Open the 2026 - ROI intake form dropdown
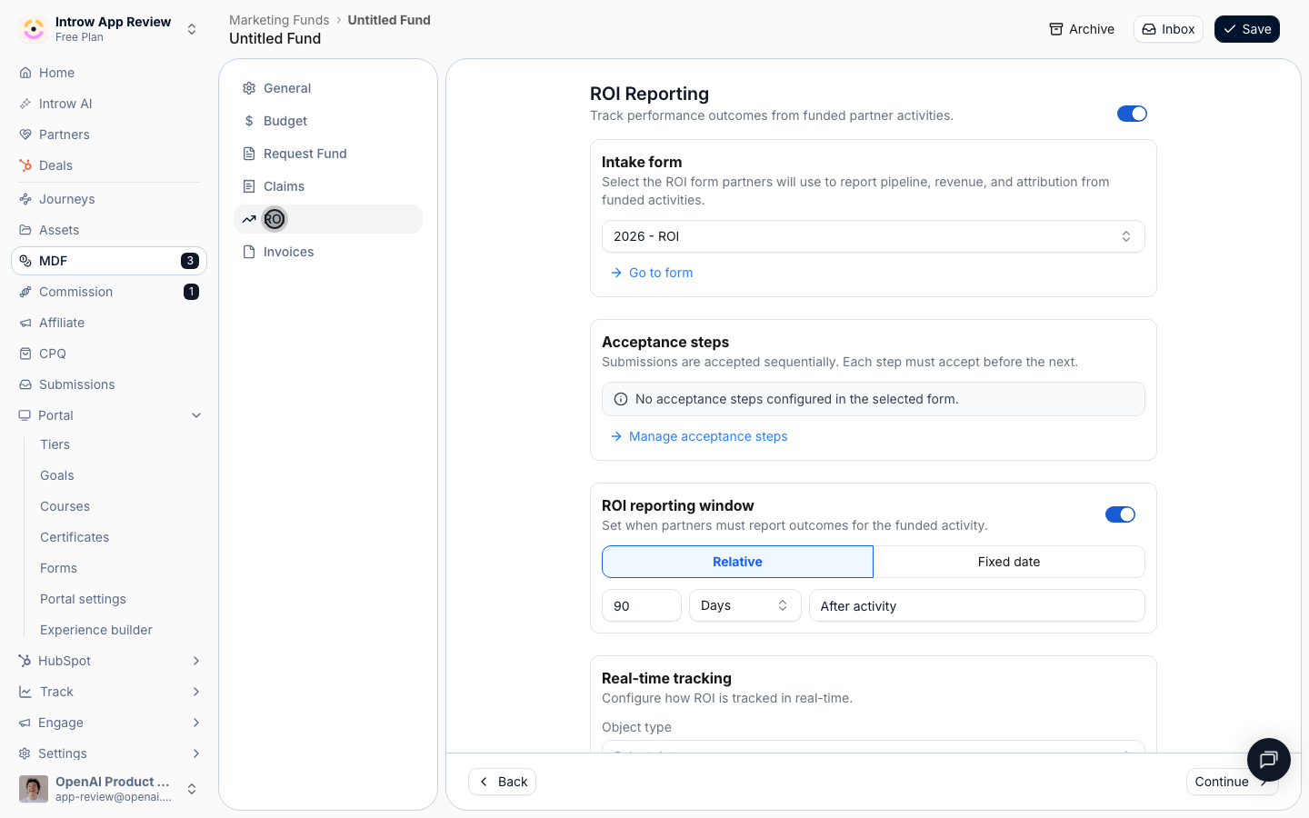The width and height of the screenshot is (1309, 818). (874, 236)
